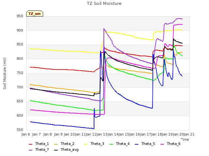The width and height of the screenshot is (209, 156).
Task: Toggle the Theta_2 legend entry
Action: point(64,144)
